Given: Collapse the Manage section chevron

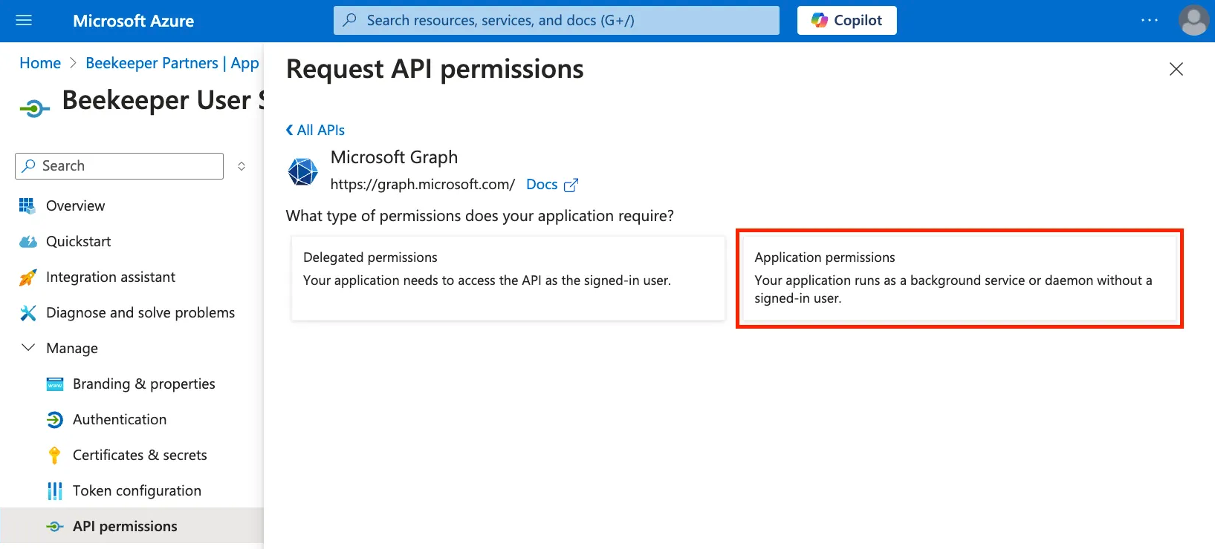Looking at the screenshot, I should coord(28,347).
